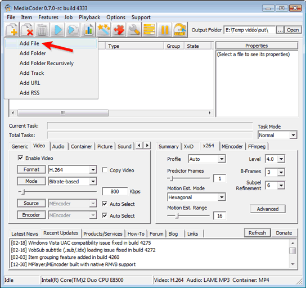Select Add URL from the menu
This screenshot has width=306, height=288.
[51, 83]
